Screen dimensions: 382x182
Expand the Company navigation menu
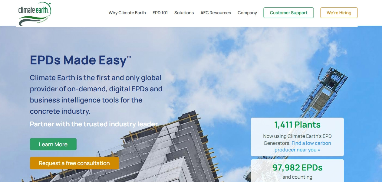247,13
